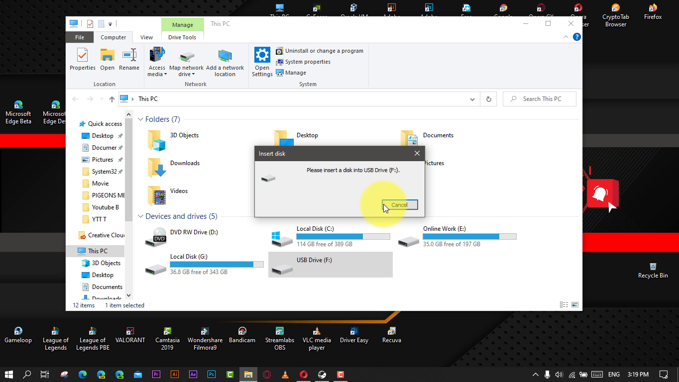Open Settings from the ribbon
Screen dimensions: 679x382
[262, 62]
